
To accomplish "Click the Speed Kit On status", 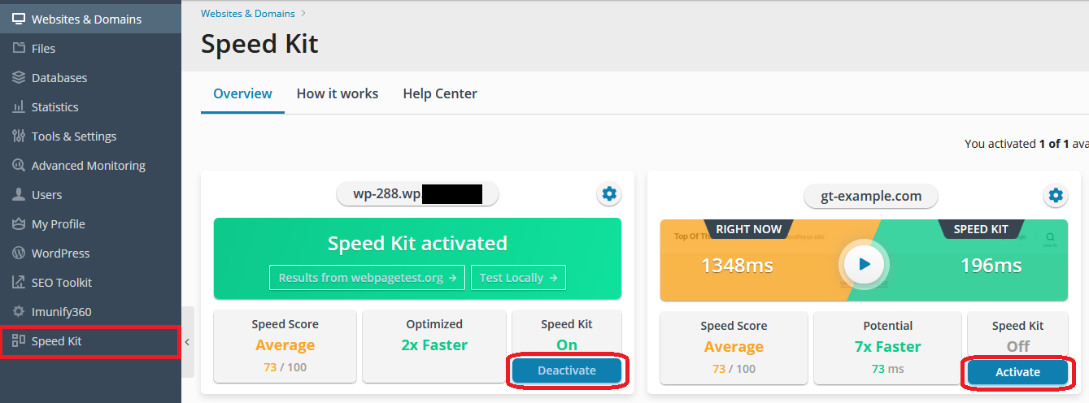I will click(x=567, y=344).
